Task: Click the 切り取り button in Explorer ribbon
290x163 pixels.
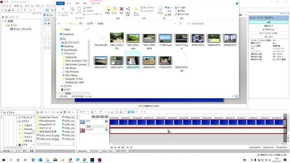Action: (87, 8)
